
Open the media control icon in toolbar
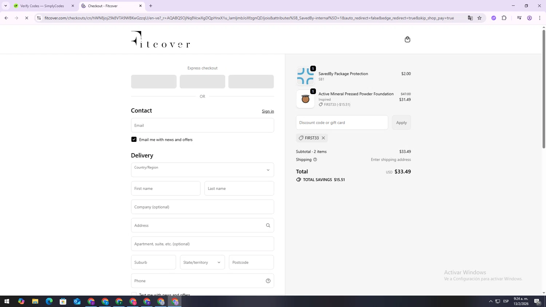(x=519, y=18)
